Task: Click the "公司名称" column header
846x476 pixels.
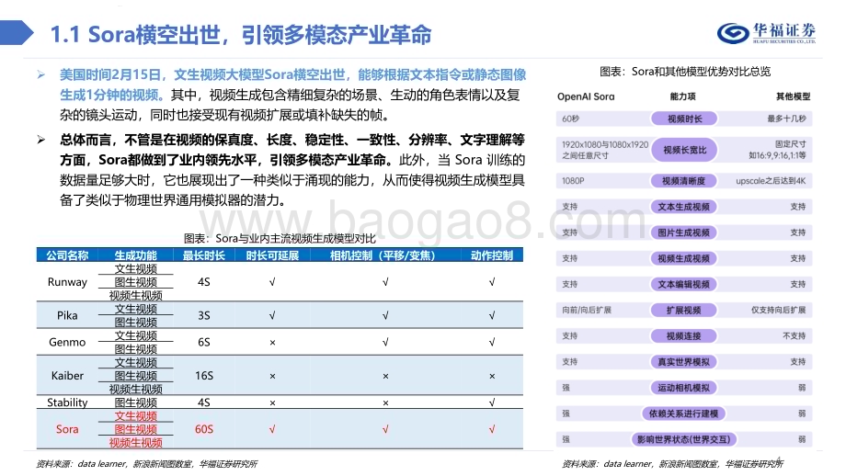Action: (x=67, y=255)
